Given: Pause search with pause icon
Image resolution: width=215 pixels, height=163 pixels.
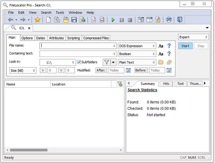Looking at the screenshot, I should coord(122,20).
